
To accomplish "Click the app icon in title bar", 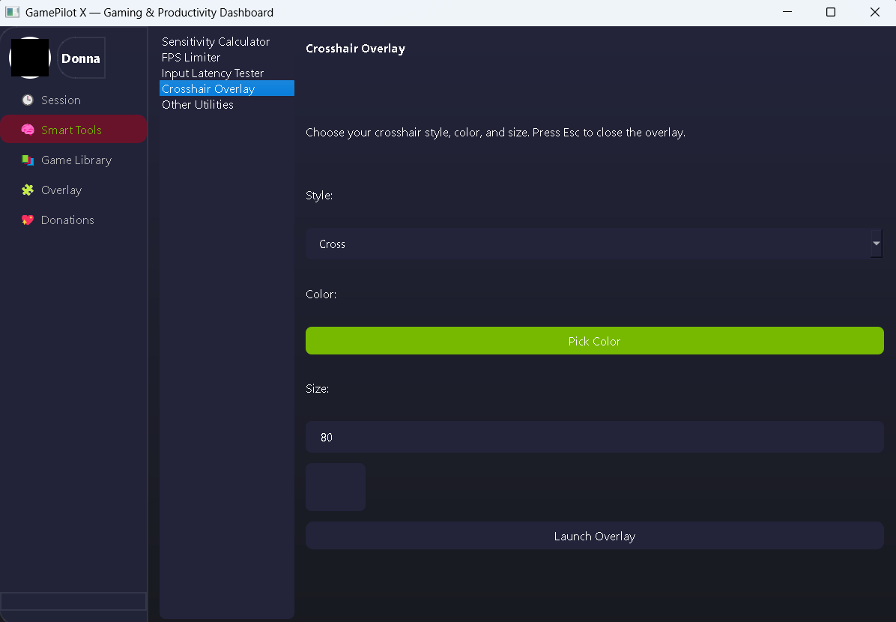I will (x=12, y=13).
